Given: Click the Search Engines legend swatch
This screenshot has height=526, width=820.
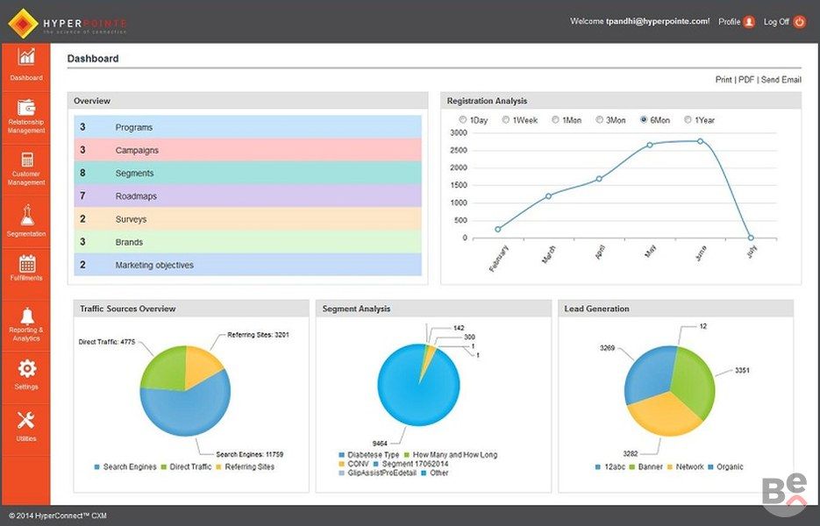Looking at the screenshot, I should click(x=97, y=467).
